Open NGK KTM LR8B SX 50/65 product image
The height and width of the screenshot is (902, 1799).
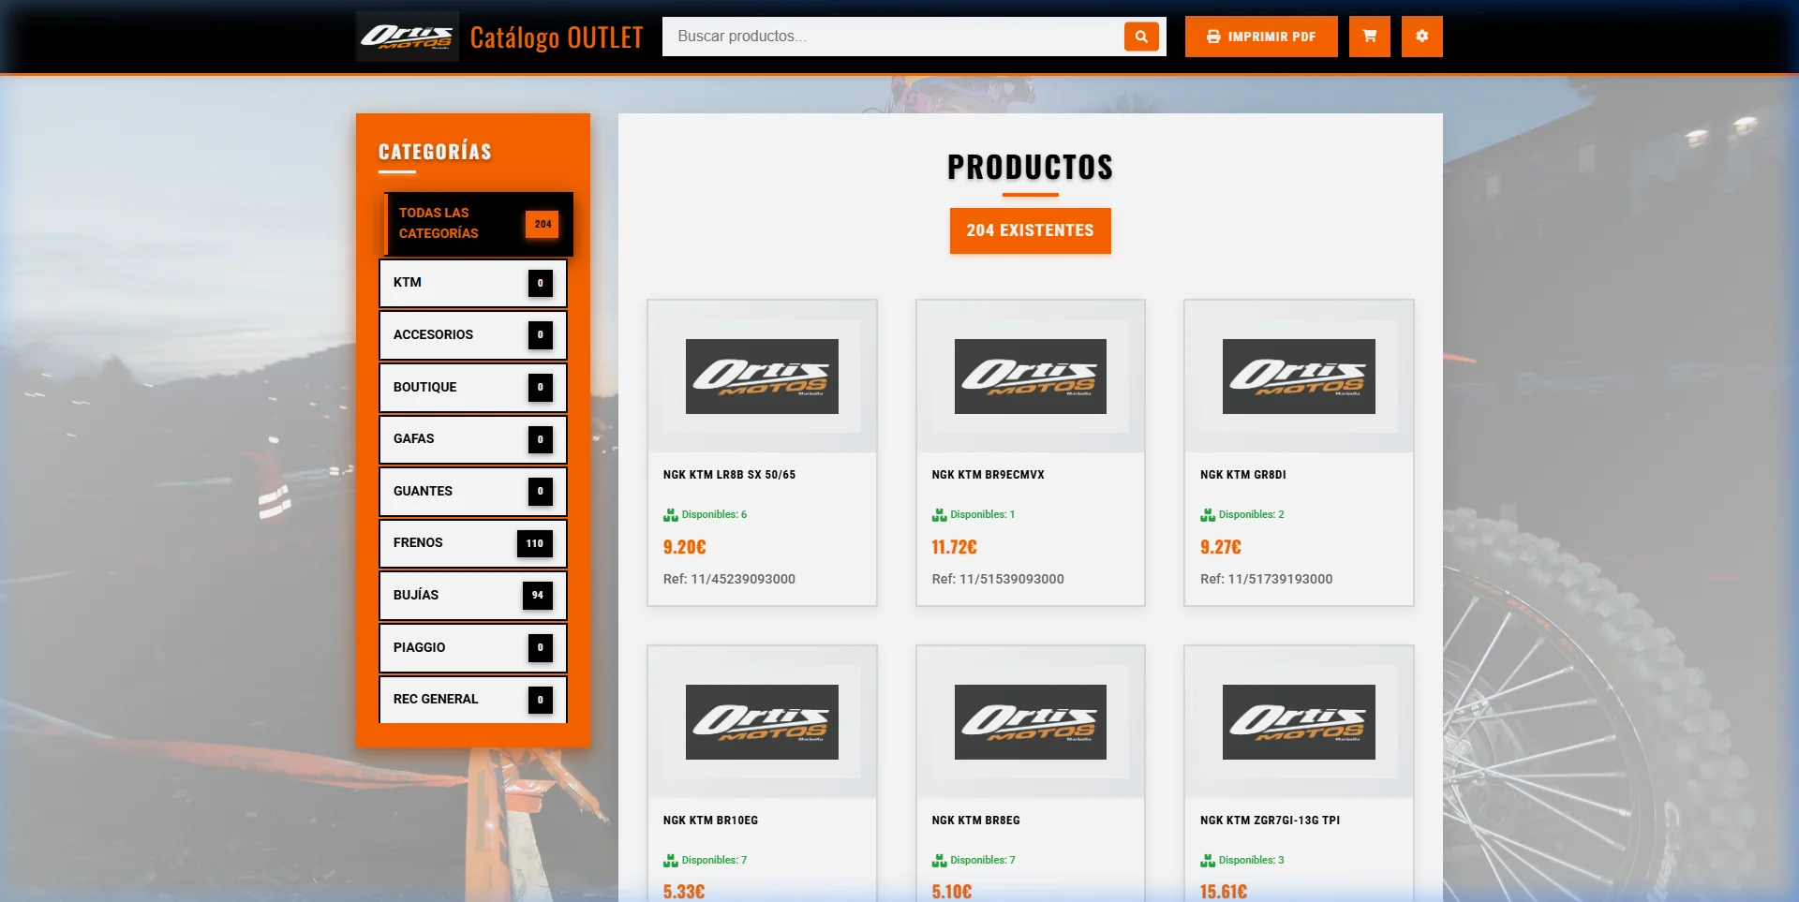coord(762,377)
